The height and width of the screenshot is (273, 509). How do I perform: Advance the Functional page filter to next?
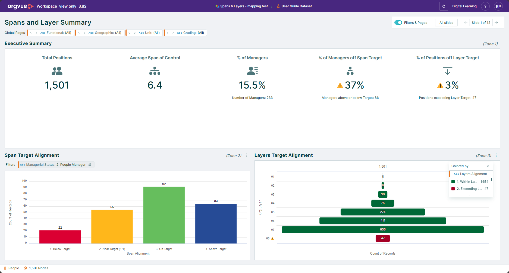click(36, 33)
